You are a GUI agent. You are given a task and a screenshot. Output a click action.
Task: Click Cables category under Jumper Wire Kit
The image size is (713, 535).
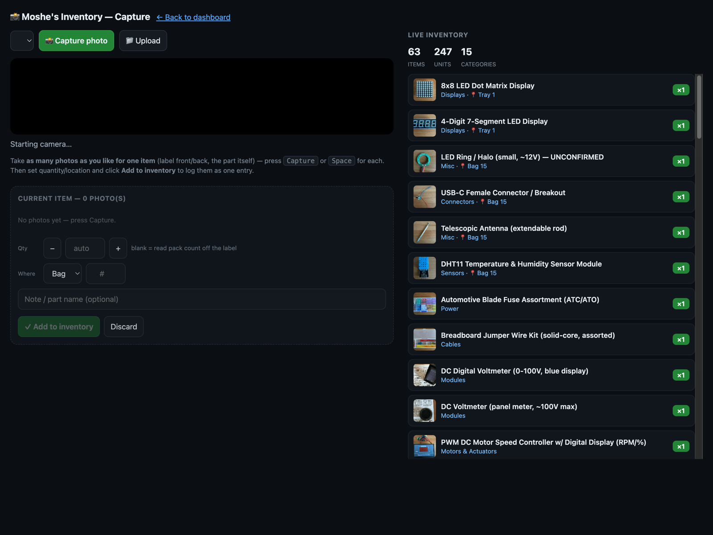point(451,345)
